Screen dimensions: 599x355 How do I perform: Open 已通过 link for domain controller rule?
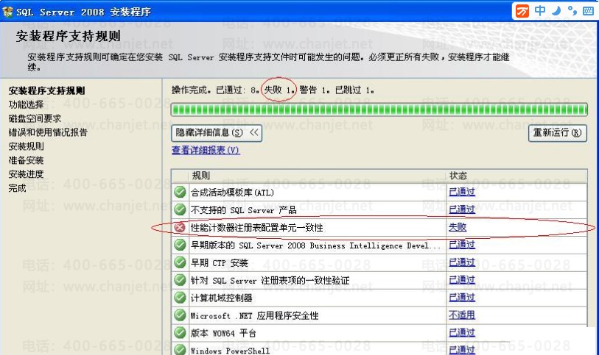tap(462, 297)
